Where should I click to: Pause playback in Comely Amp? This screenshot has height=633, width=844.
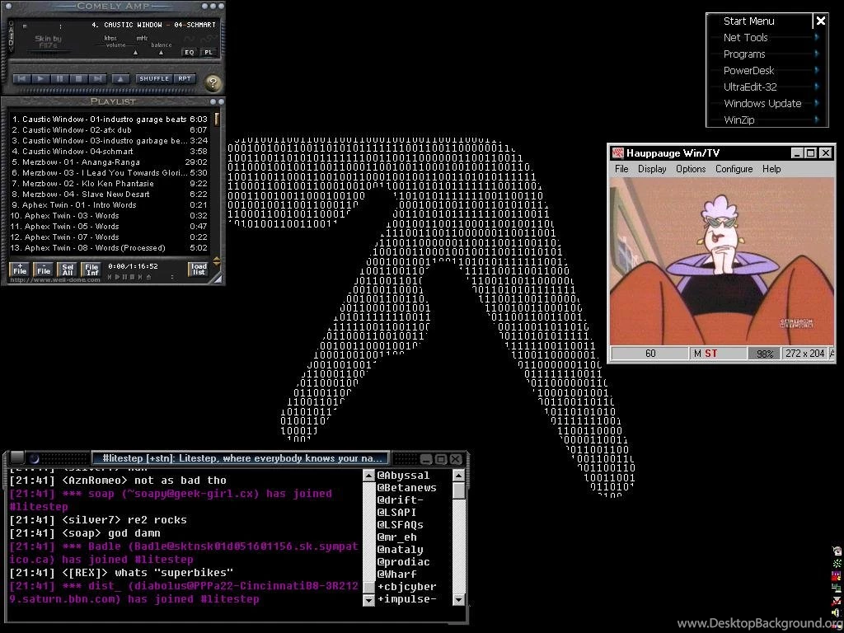(x=59, y=79)
